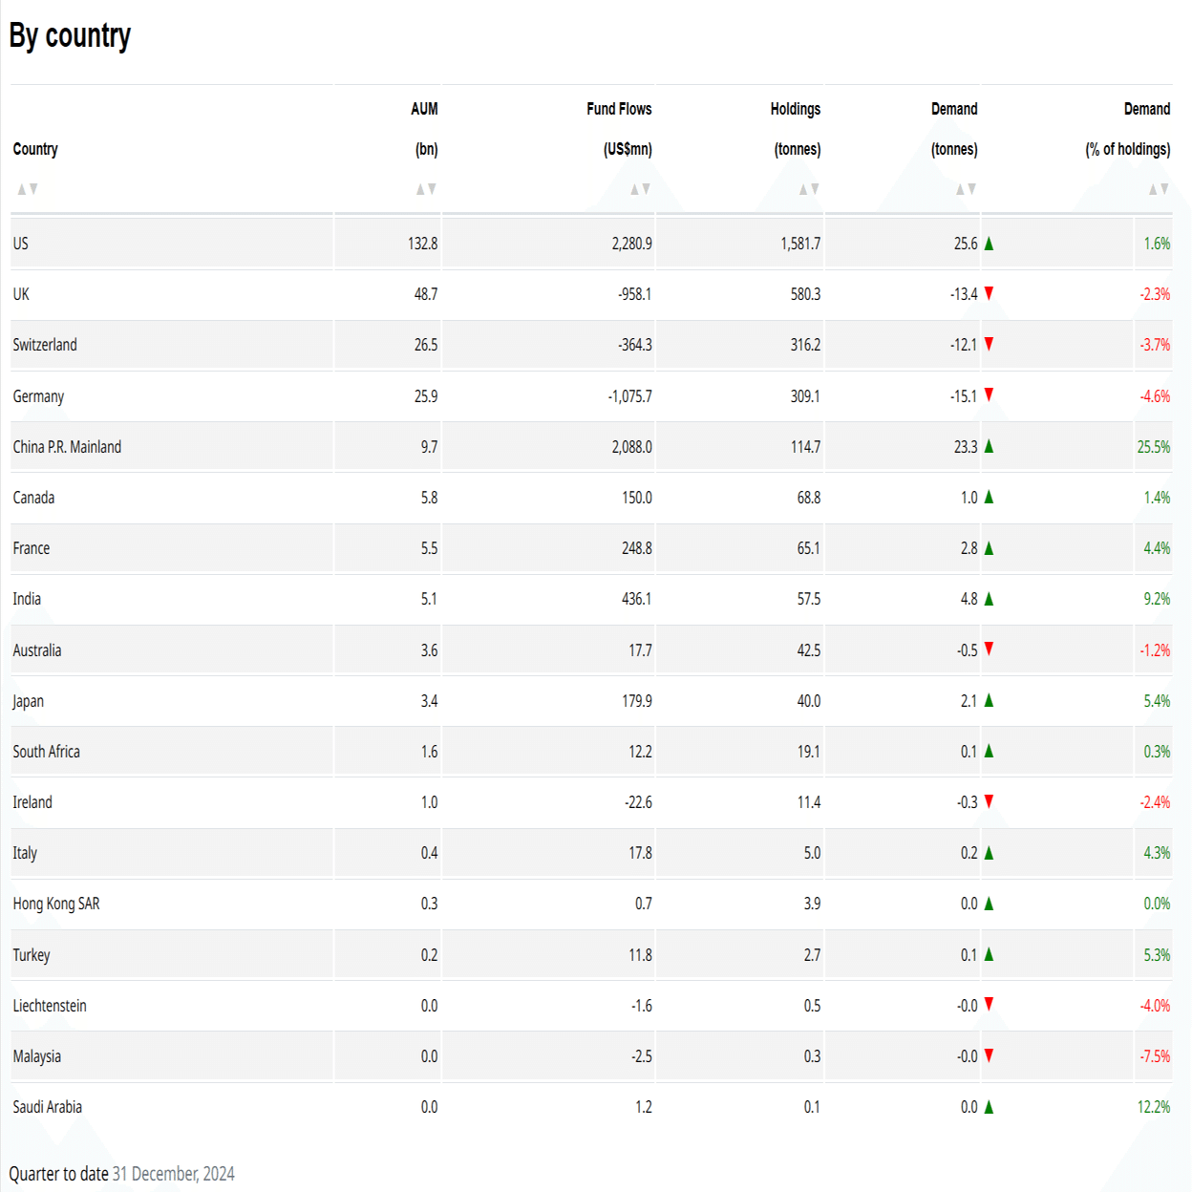Viewport: 1192px width, 1192px height.
Task: Sort table by AUM (bn) arrows
Action: [x=426, y=189]
